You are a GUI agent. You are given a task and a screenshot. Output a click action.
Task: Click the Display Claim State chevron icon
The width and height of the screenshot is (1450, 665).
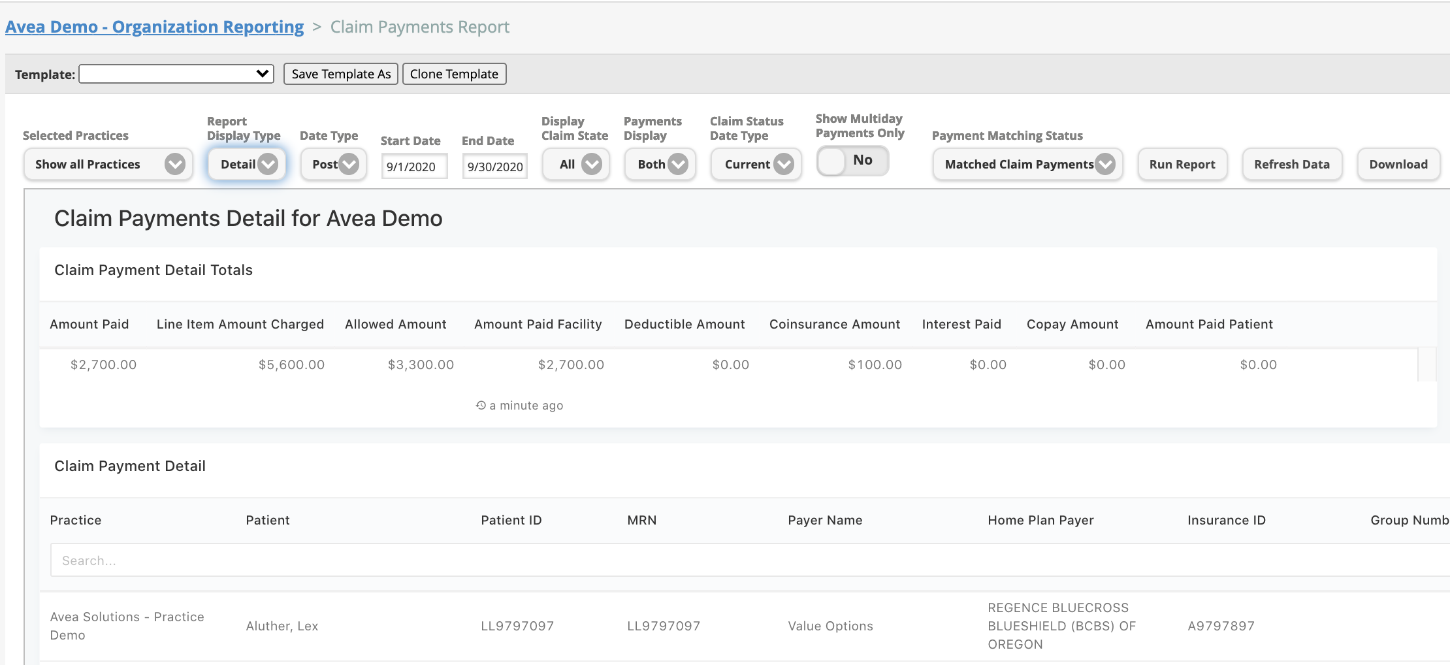[x=592, y=164]
